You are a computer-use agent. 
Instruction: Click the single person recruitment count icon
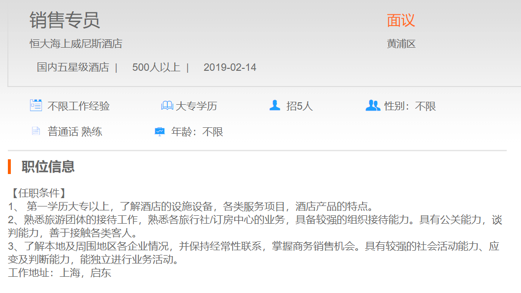coord(275,106)
